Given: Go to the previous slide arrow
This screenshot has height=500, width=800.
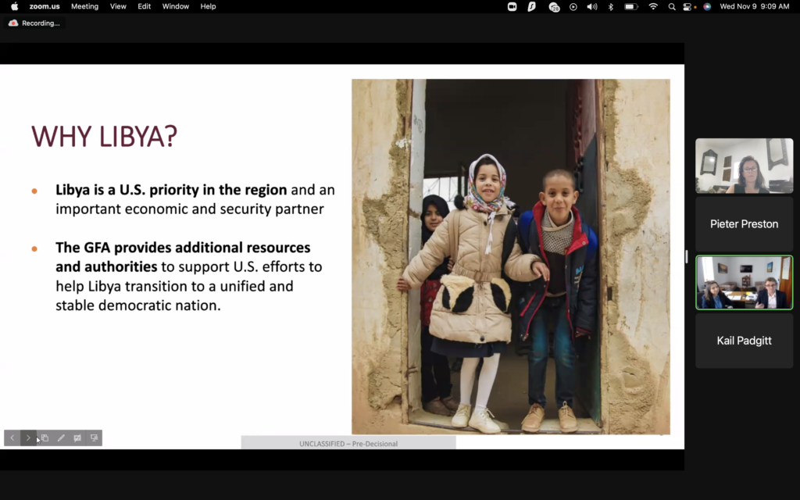Looking at the screenshot, I should pyautogui.click(x=12, y=438).
